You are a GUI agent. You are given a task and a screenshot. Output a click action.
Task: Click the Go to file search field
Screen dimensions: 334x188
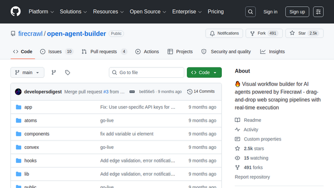[x=147, y=73]
